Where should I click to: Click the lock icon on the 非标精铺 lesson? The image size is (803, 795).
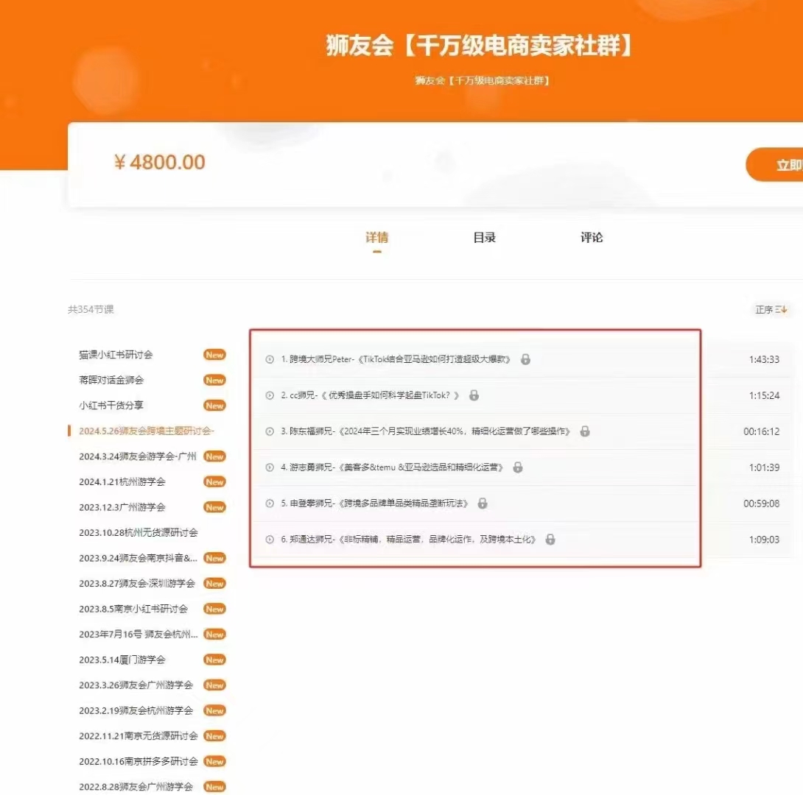[550, 540]
